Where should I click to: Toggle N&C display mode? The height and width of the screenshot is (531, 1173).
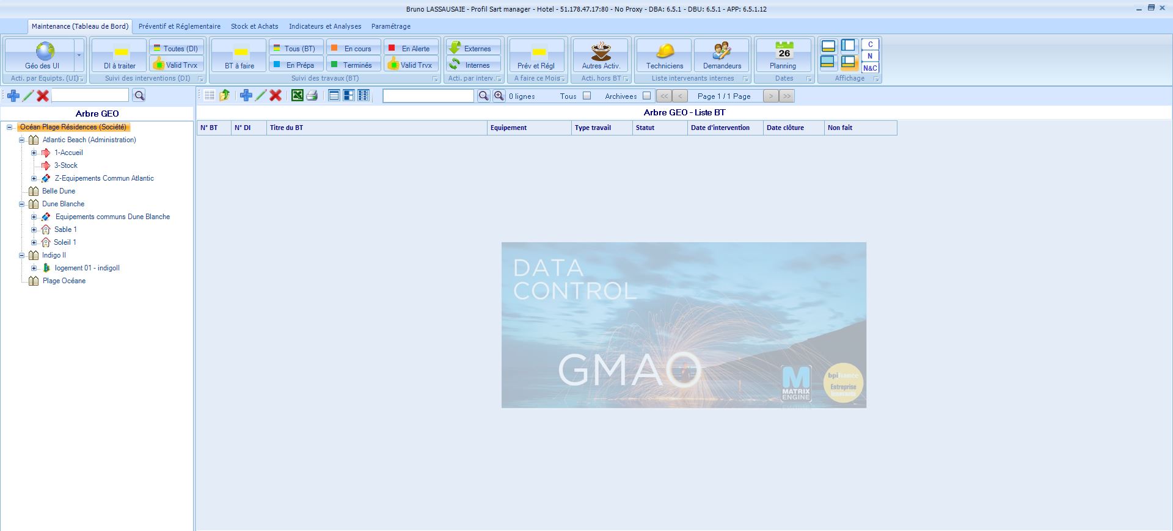[x=870, y=68]
